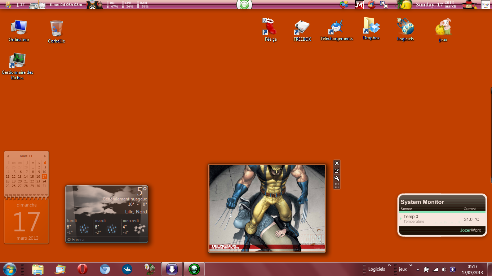Open the Corbeille recycle bin
492x276 pixels.
(57, 32)
